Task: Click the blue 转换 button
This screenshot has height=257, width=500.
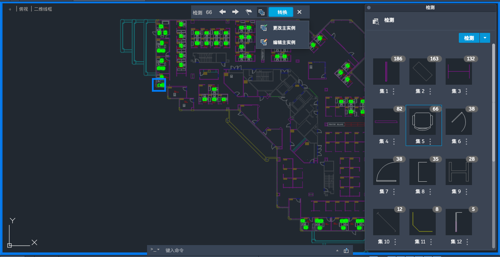Action: [281, 12]
